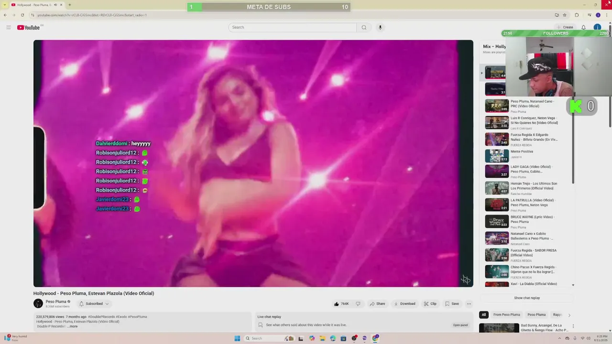Open the Chrome profile avatar
The image size is (612, 344).
[x=598, y=15]
